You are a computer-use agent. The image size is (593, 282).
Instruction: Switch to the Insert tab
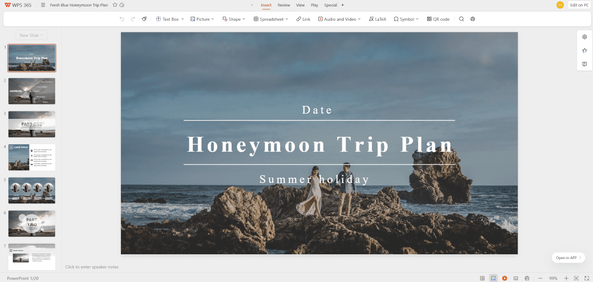266,5
